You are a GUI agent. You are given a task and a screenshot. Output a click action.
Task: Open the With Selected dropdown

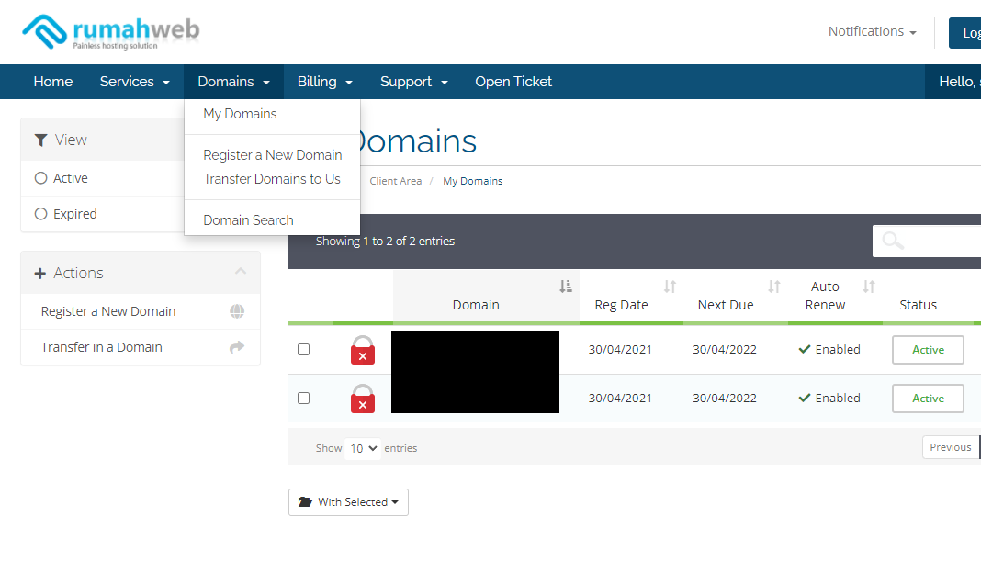pyautogui.click(x=348, y=502)
